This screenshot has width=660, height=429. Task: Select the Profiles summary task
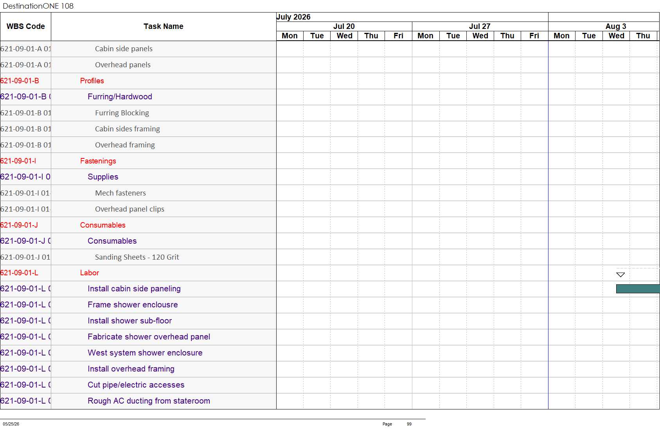point(92,81)
